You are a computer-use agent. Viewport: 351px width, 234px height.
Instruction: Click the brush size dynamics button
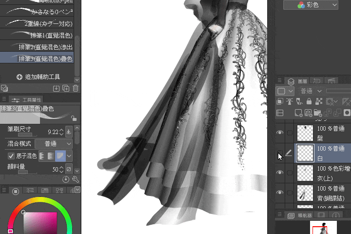69,132
